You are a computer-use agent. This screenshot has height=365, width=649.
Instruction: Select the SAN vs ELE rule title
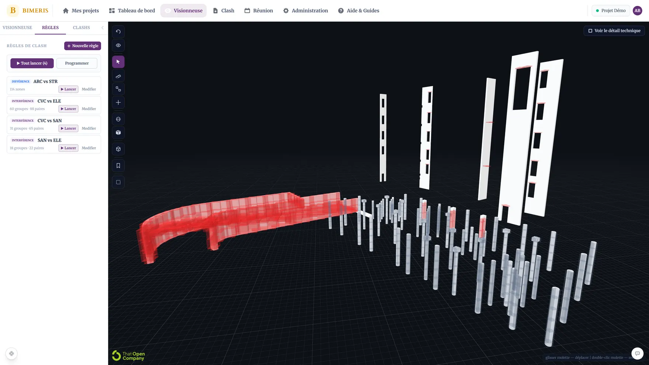(x=49, y=140)
